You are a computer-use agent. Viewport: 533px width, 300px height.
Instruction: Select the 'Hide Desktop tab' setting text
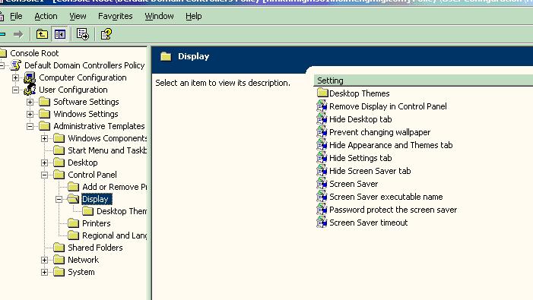click(360, 119)
